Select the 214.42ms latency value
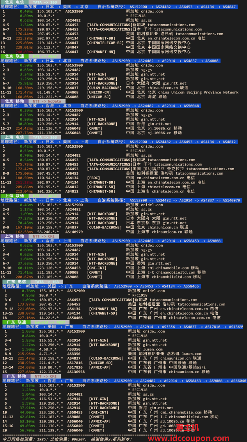The image size is (247, 442). (x=24, y=128)
